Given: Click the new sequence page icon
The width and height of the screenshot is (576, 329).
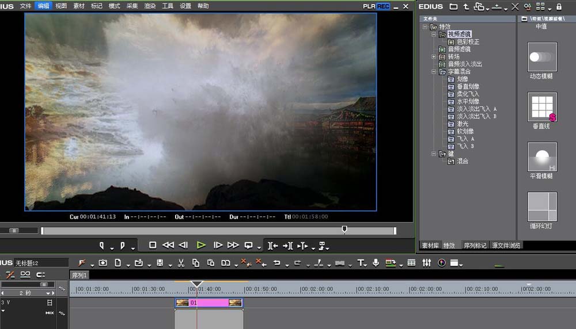Looking at the screenshot, I should (118, 263).
